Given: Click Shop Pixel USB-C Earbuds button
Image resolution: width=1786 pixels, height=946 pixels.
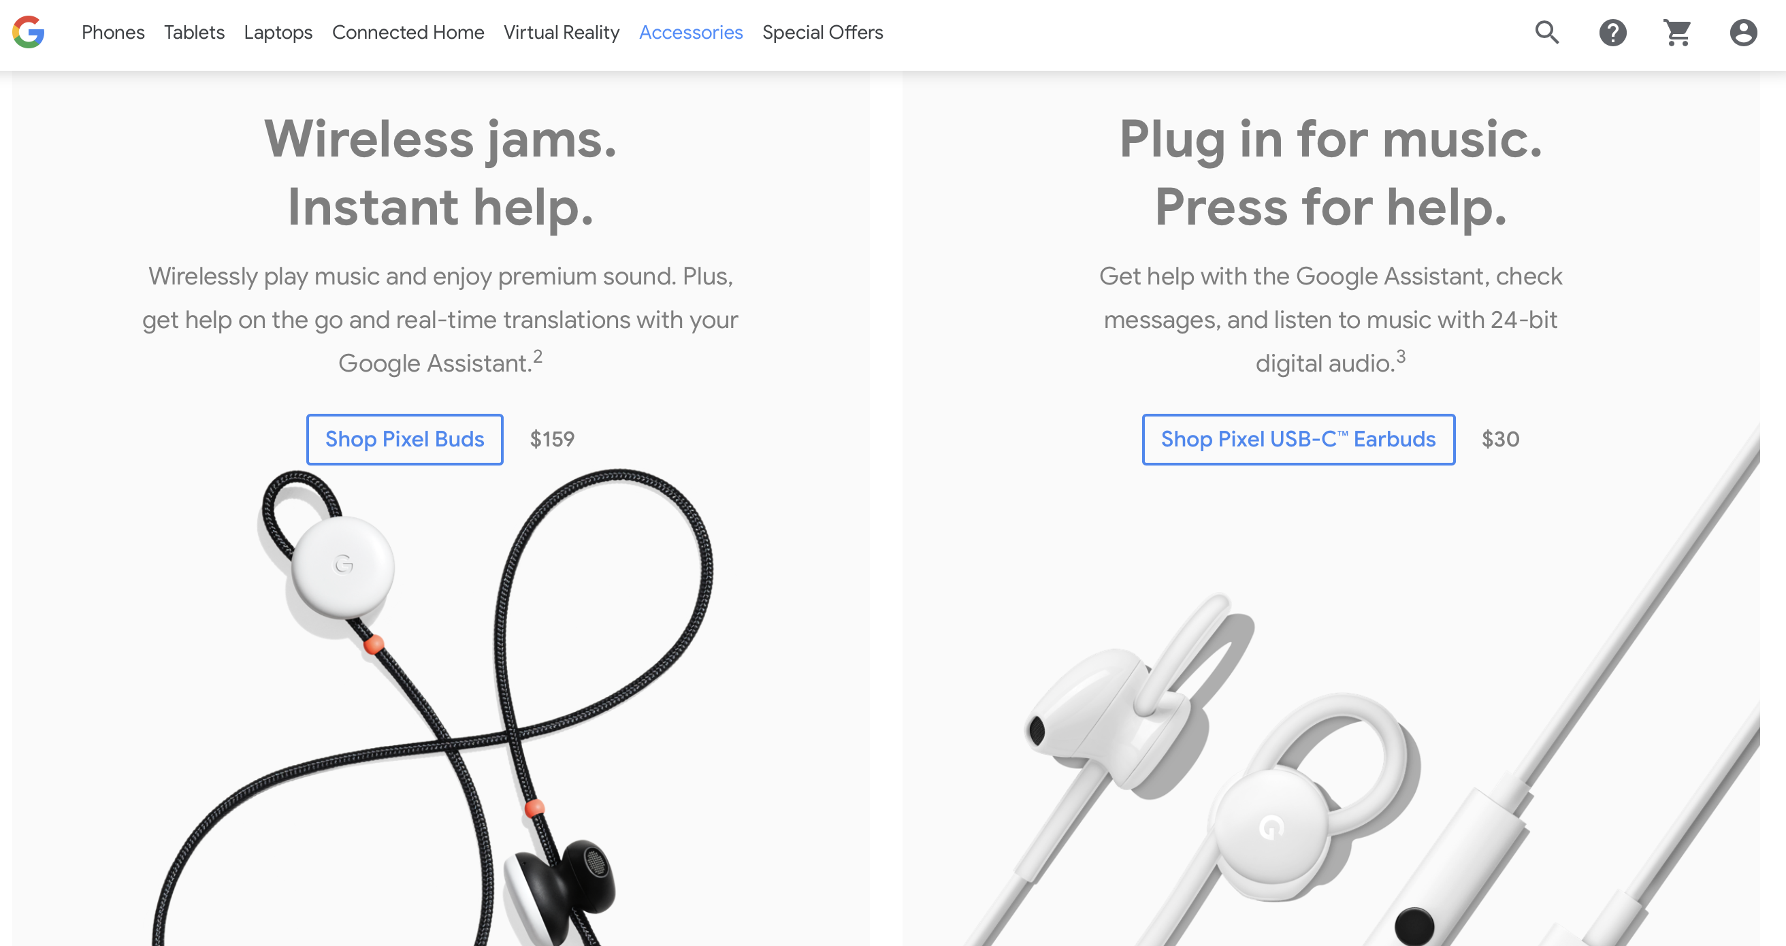Looking at the screenshot, I should (1299, 440).
